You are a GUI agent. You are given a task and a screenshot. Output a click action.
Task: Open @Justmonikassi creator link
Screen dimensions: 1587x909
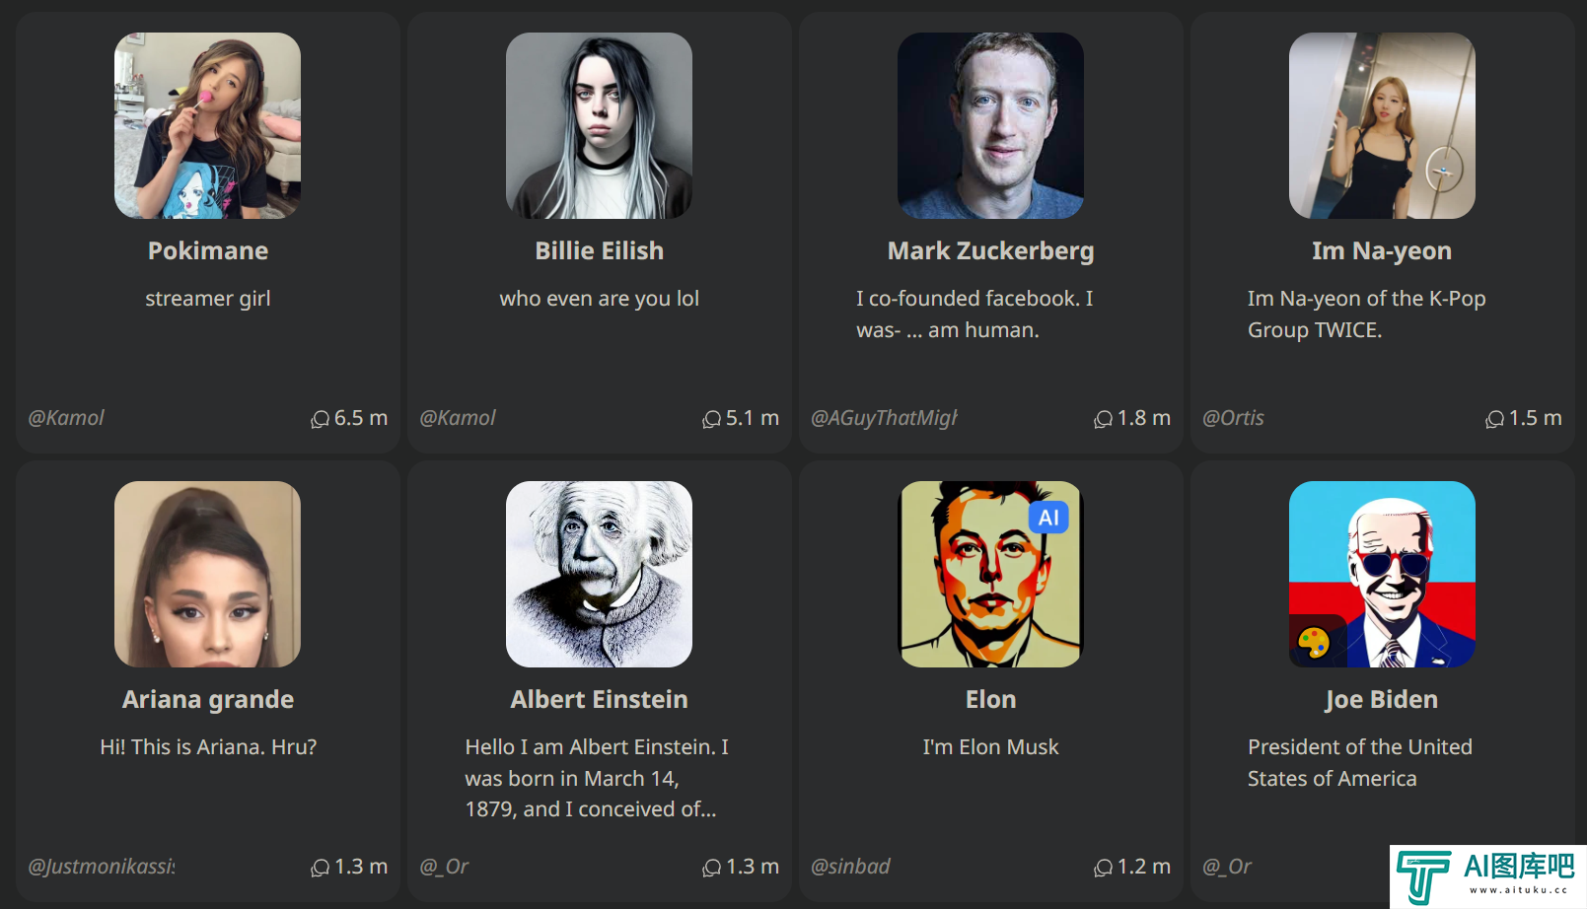coord(102,867)
